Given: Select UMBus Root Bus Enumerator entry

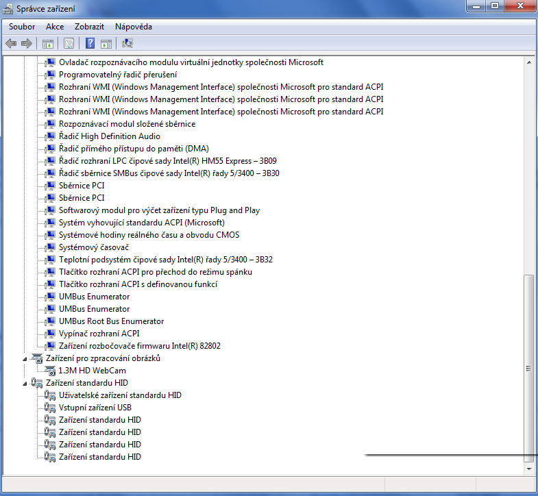Looking at the screenshot, I should [111, 321].
